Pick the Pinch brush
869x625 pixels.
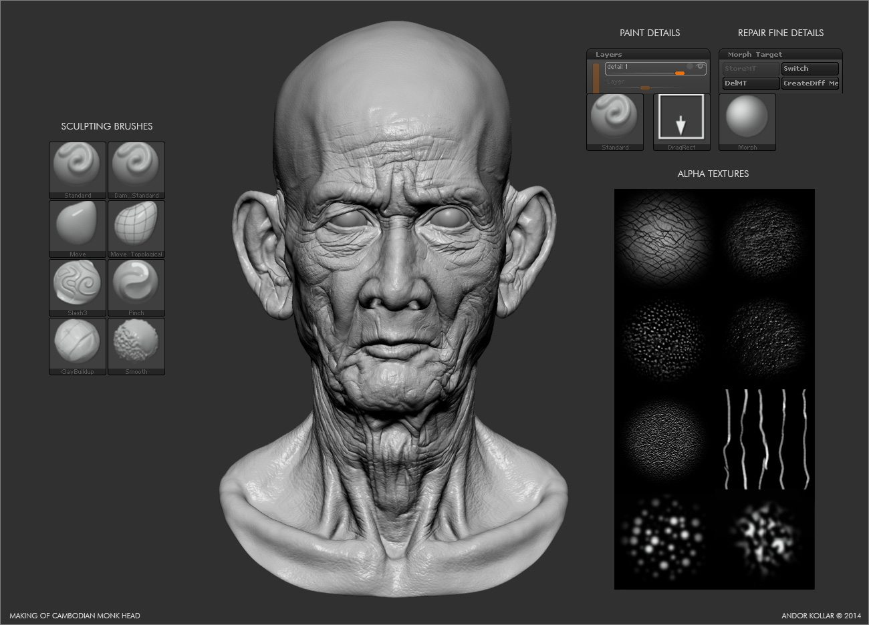136,287
